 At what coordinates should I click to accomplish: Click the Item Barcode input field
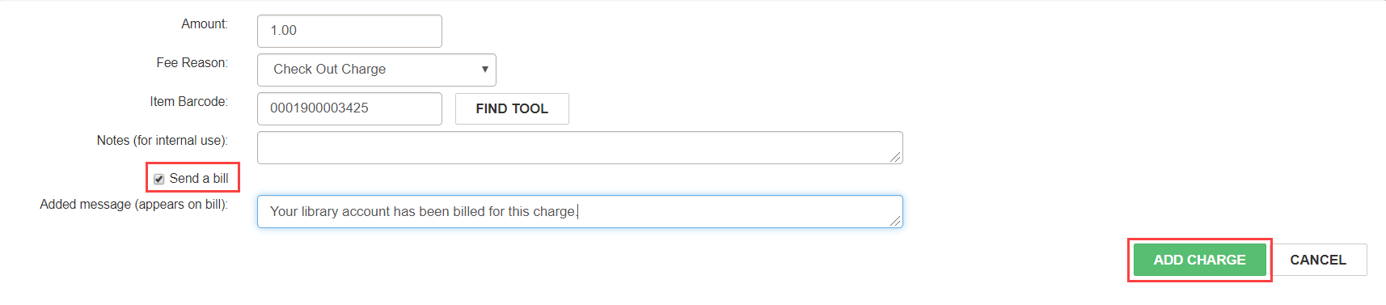coord(349,108)
